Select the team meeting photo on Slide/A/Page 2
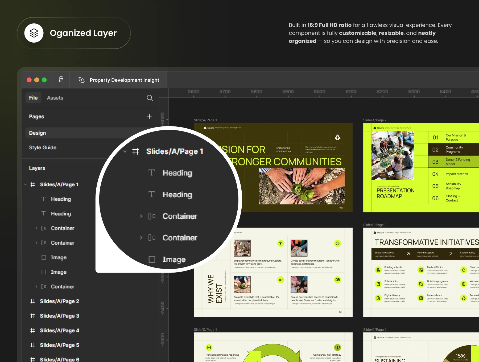 (393, 155)
